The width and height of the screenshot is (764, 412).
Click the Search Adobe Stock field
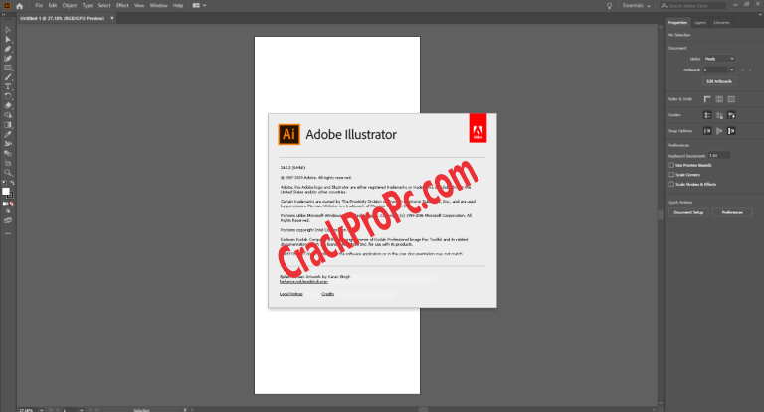click(692, 6)
